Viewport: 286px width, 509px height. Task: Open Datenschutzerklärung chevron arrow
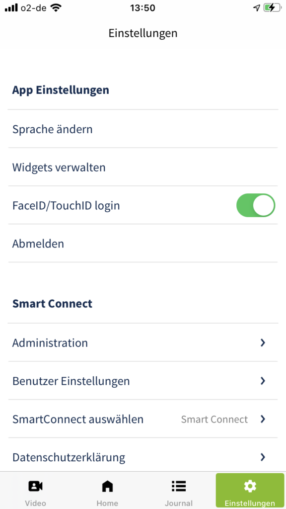tap(263, 457)
